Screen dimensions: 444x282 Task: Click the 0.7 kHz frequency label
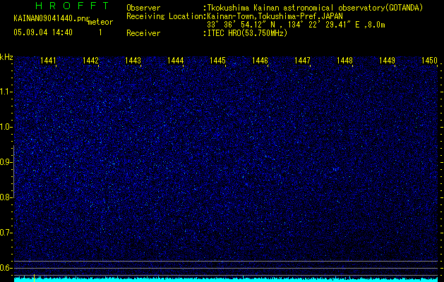(x=6, y=233)
